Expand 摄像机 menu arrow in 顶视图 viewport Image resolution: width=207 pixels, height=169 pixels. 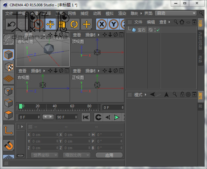tap(99, 35)
